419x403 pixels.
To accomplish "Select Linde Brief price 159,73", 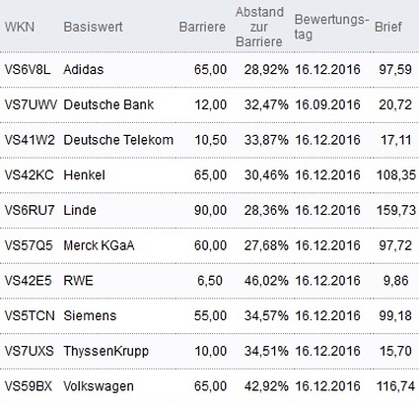I will [396, 210].
